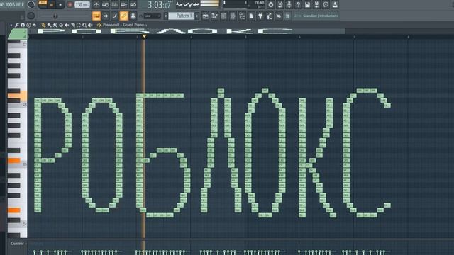Open the Line snap dropdown
Screen dimensions: 454x255
(x=152, y=16)
